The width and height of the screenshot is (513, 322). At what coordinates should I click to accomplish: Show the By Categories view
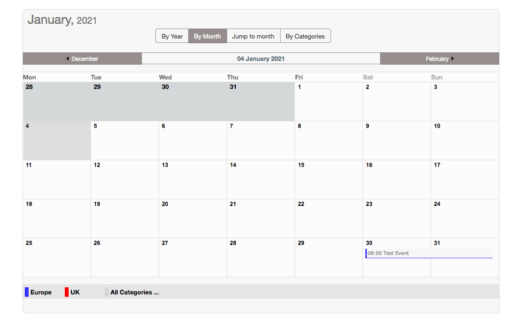(x=305, y=36)
